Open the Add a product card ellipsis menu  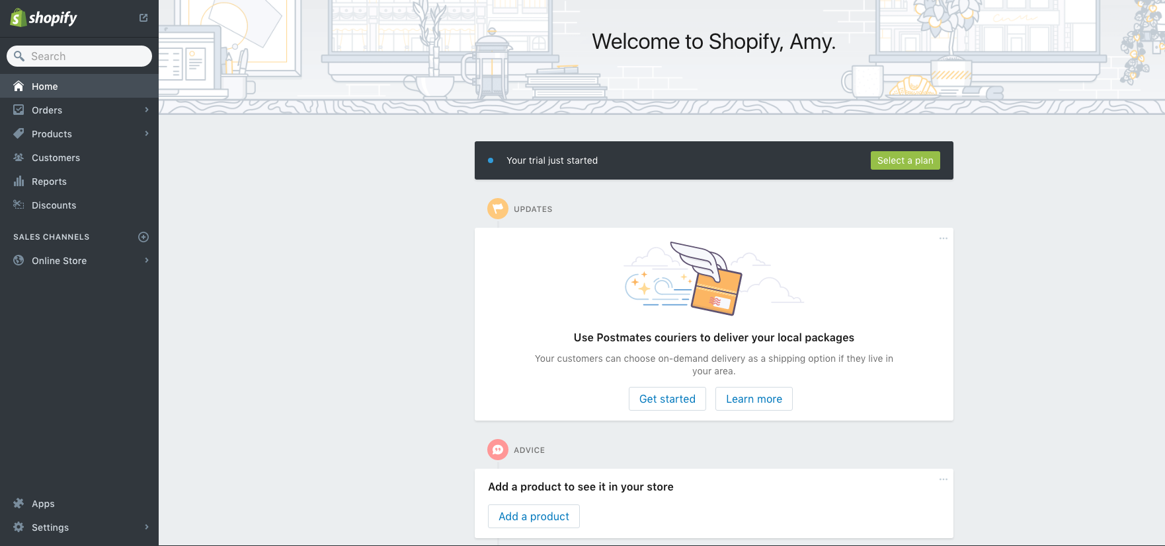(944, 479)
